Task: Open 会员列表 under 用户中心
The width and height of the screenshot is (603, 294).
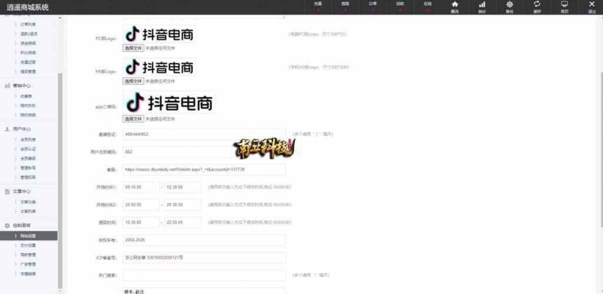Action: coord(28,139)
